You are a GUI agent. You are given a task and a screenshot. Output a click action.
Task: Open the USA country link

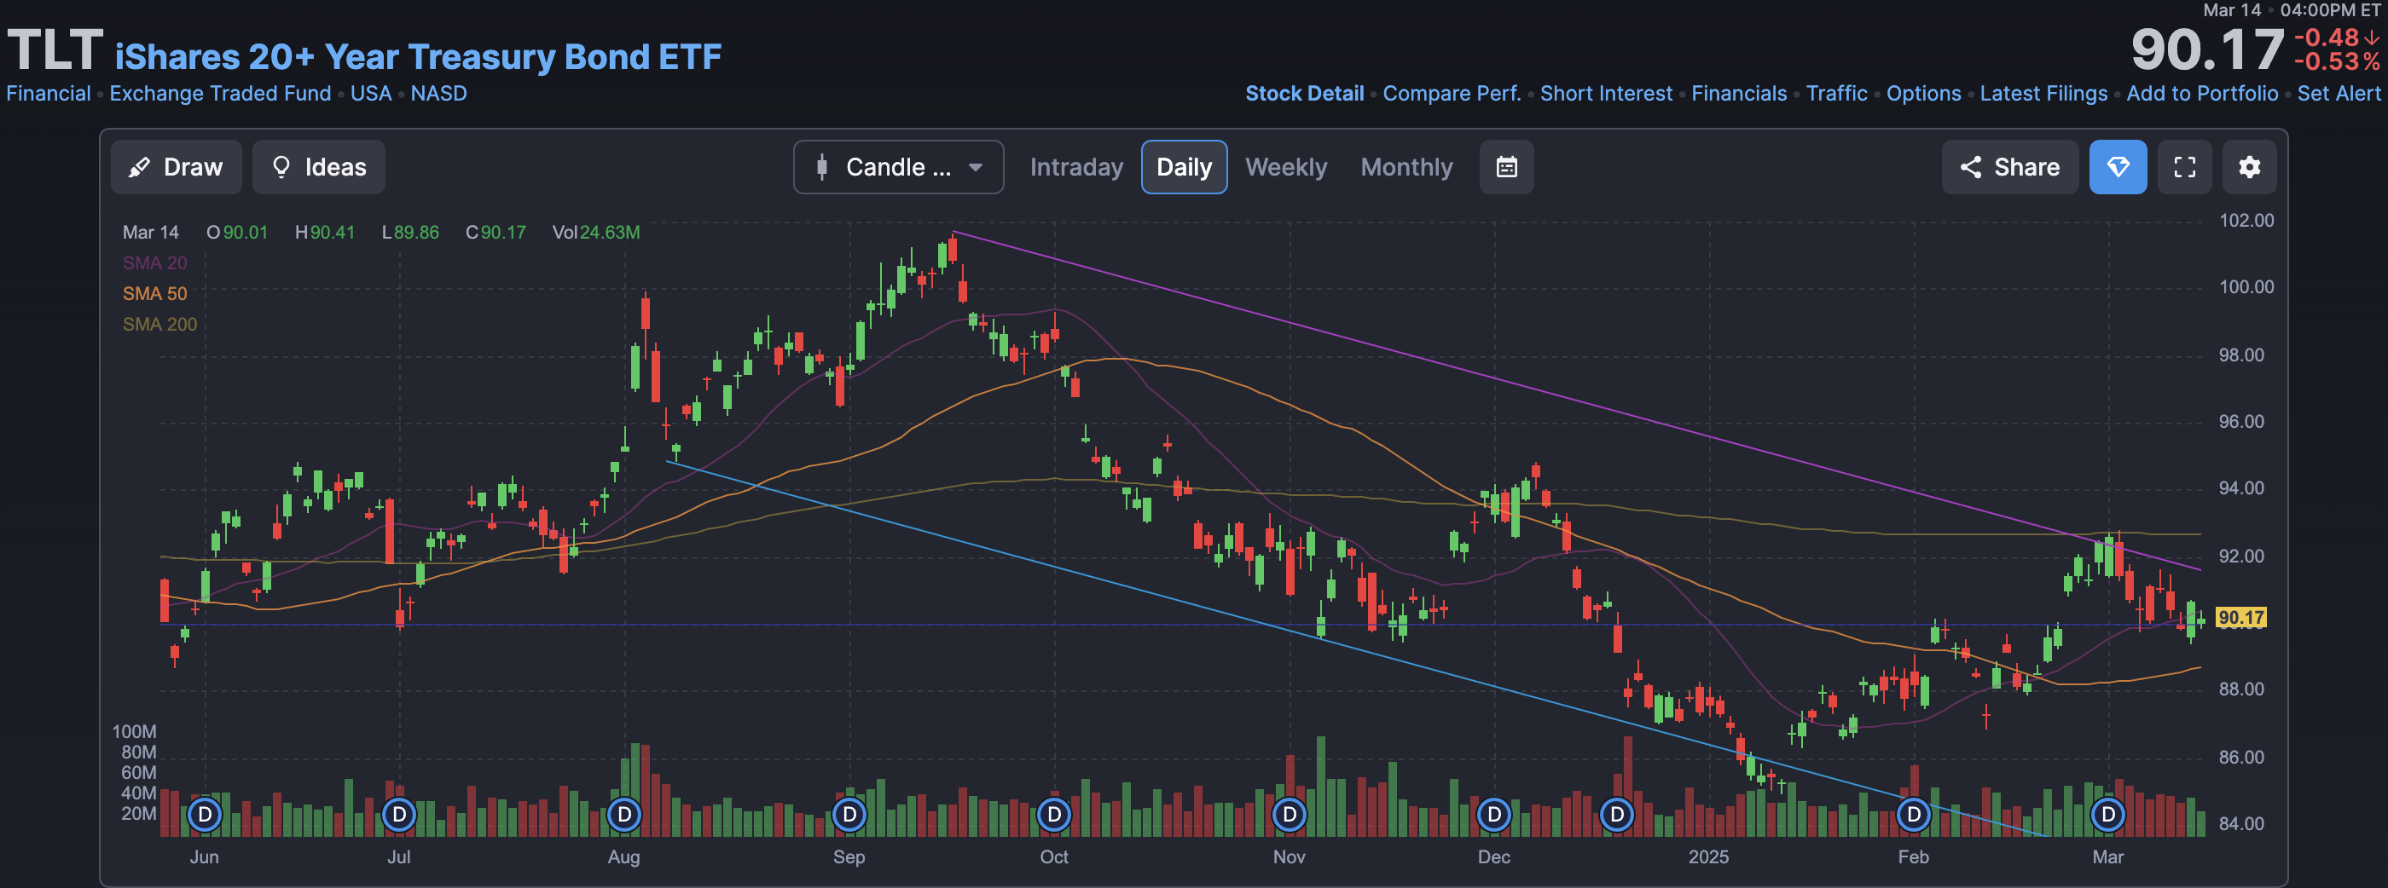(x=371, y=94)
